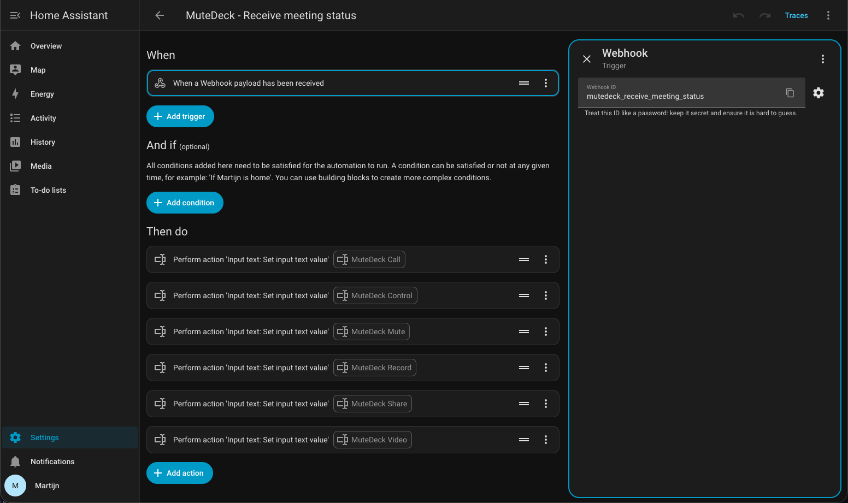Open MuteDeck Control action options menu
The image size is (848, 503).
(546, 295)
